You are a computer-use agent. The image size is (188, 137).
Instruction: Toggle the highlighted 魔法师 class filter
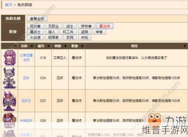(x=104, y=26)
